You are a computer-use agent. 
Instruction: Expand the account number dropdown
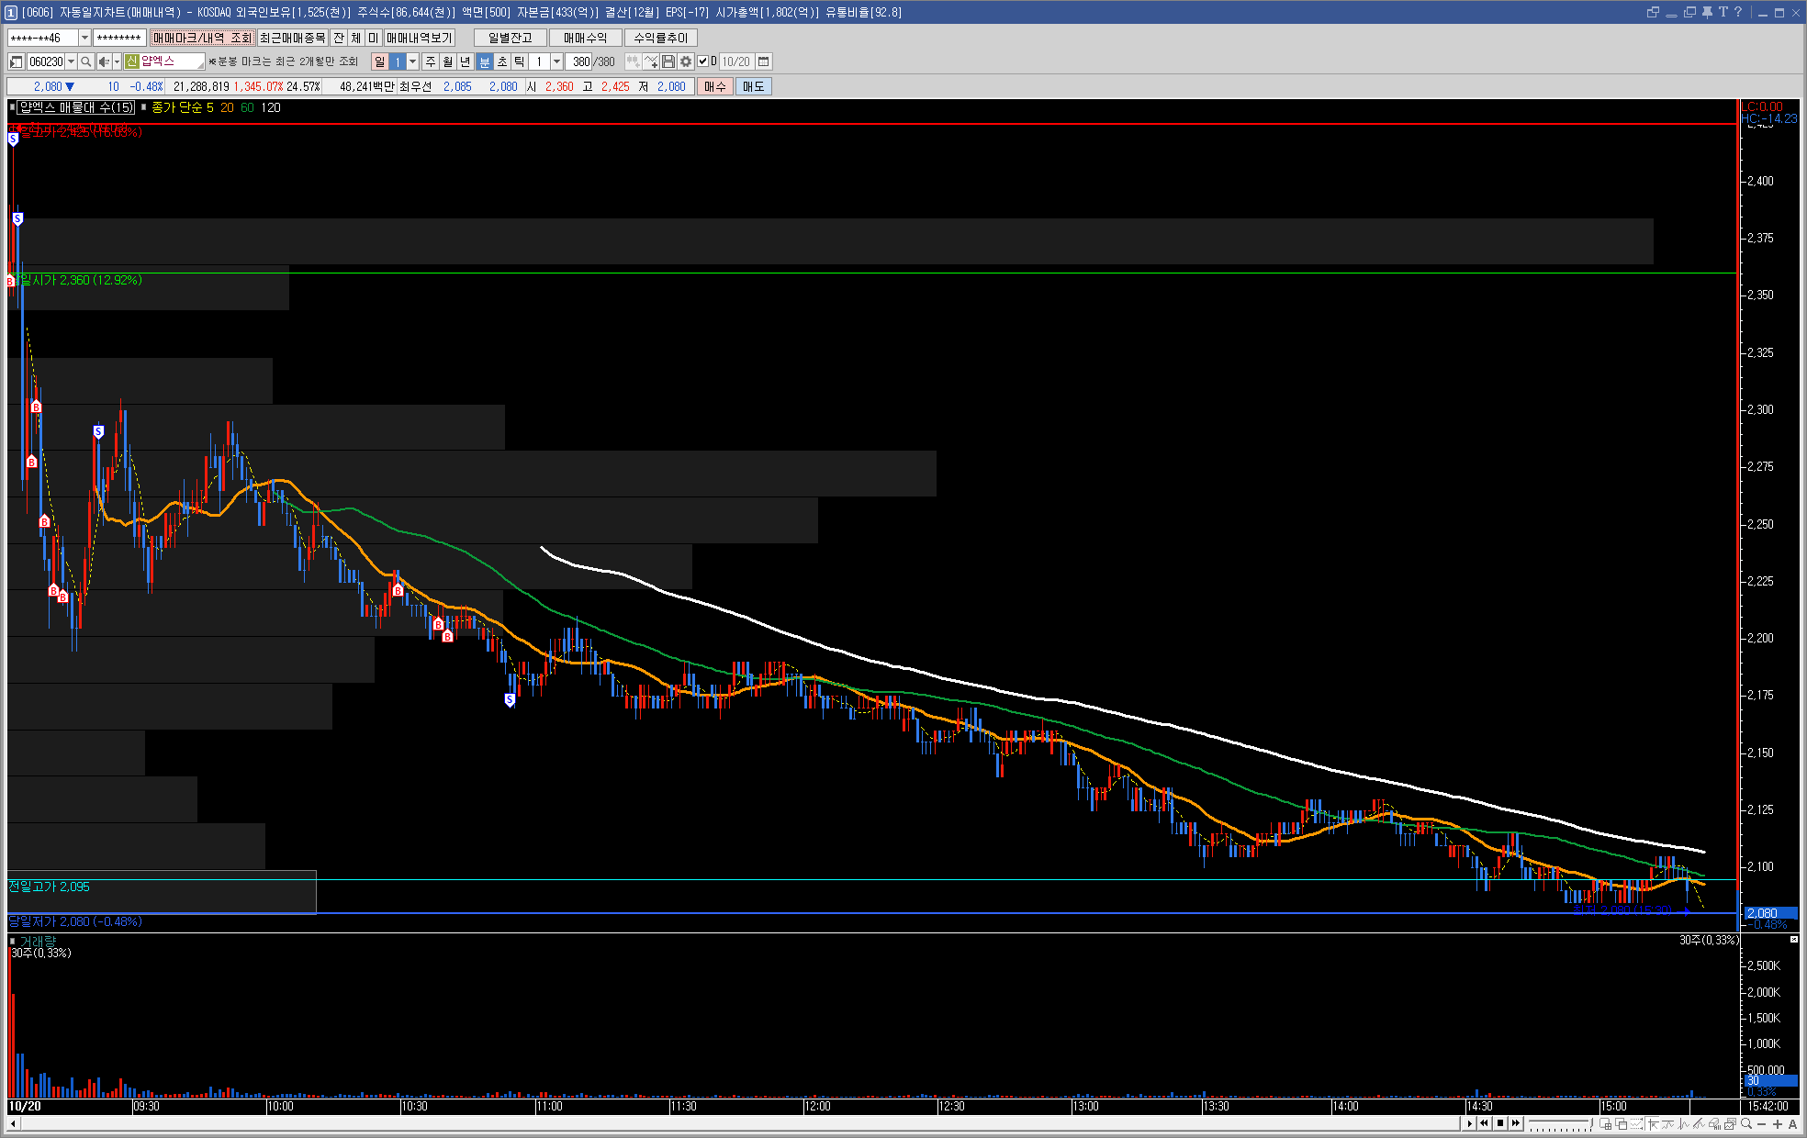click(84, 38)
